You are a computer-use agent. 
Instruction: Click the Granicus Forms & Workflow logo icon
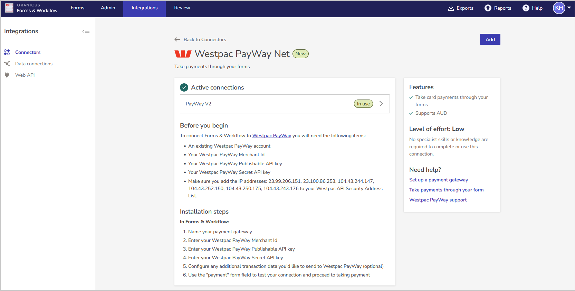[9, 8]
